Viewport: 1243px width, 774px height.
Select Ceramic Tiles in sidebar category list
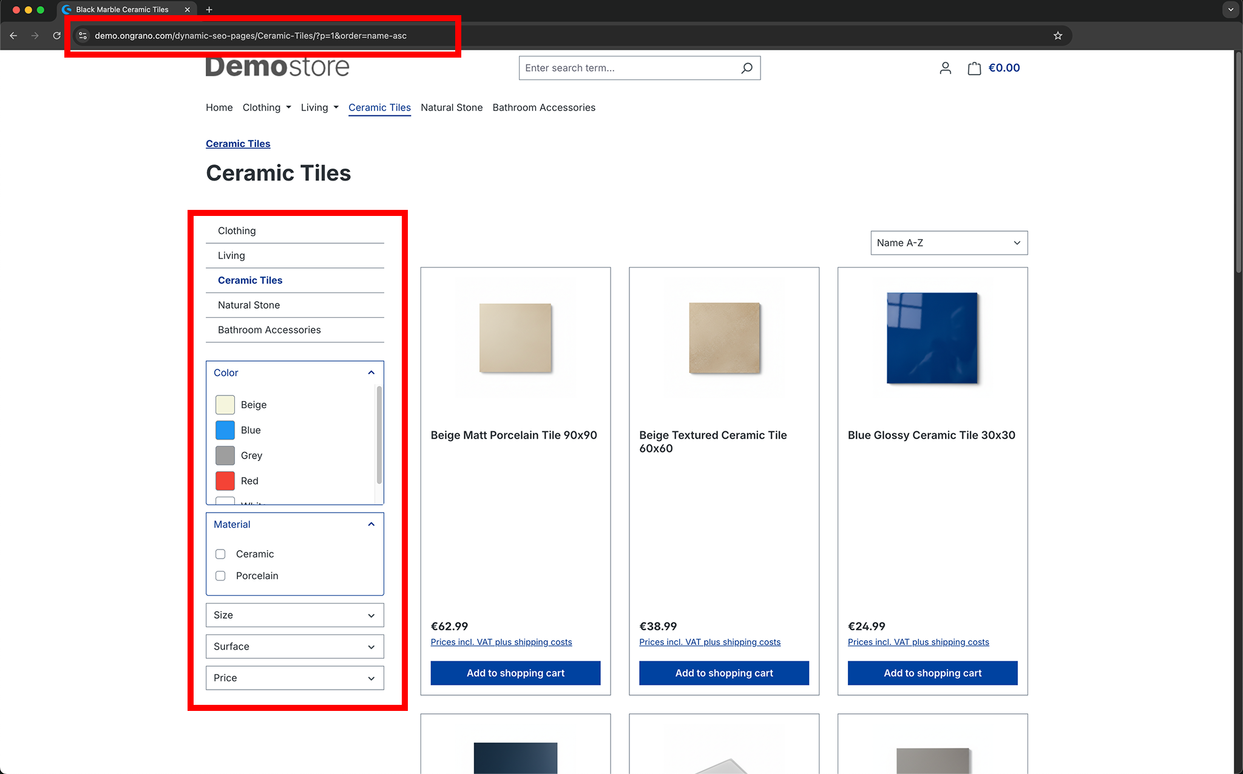point(295,280)
